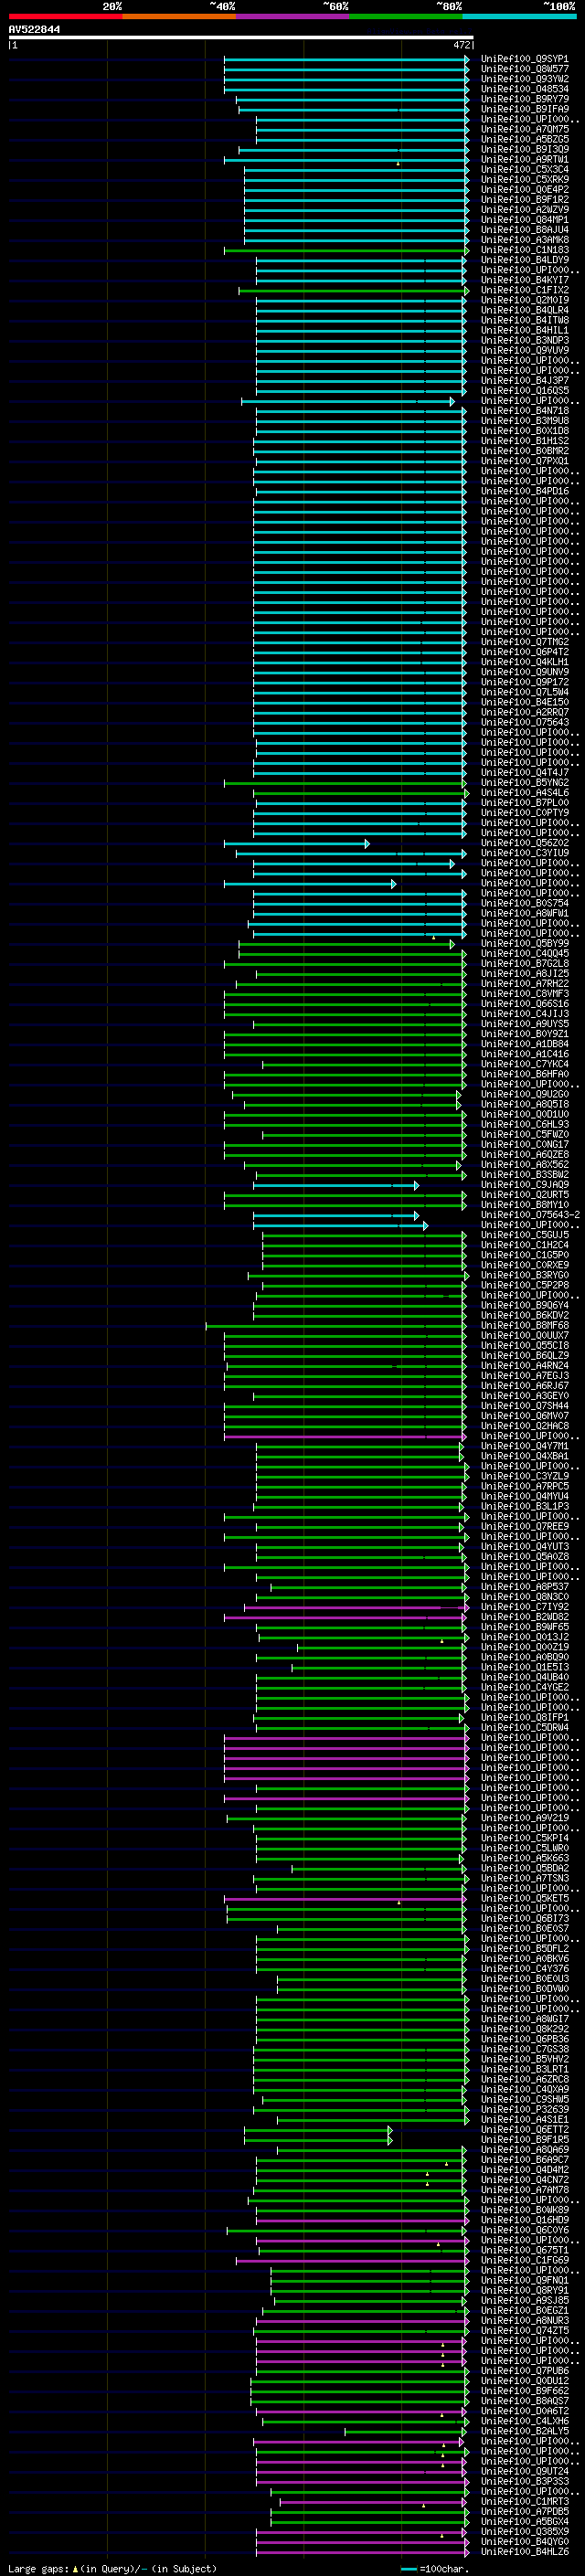Viewport: 585px width, 2576px height.
Task: Click the orange ~40% identity legend segment
Action: [x=179, y=16]
